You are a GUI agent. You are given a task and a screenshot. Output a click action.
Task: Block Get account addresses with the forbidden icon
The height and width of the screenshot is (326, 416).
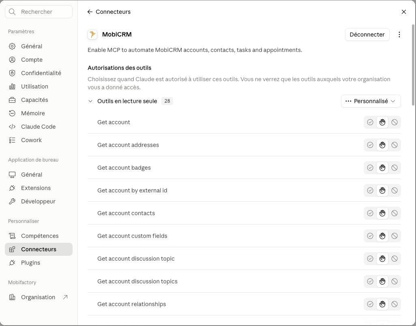[395, 145]
